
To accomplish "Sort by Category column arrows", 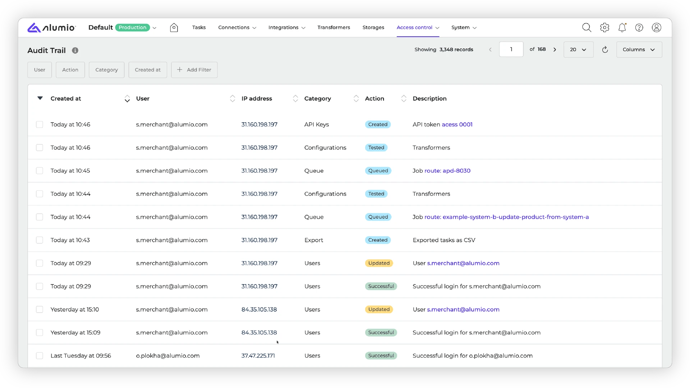I will (x=356, y=99).
